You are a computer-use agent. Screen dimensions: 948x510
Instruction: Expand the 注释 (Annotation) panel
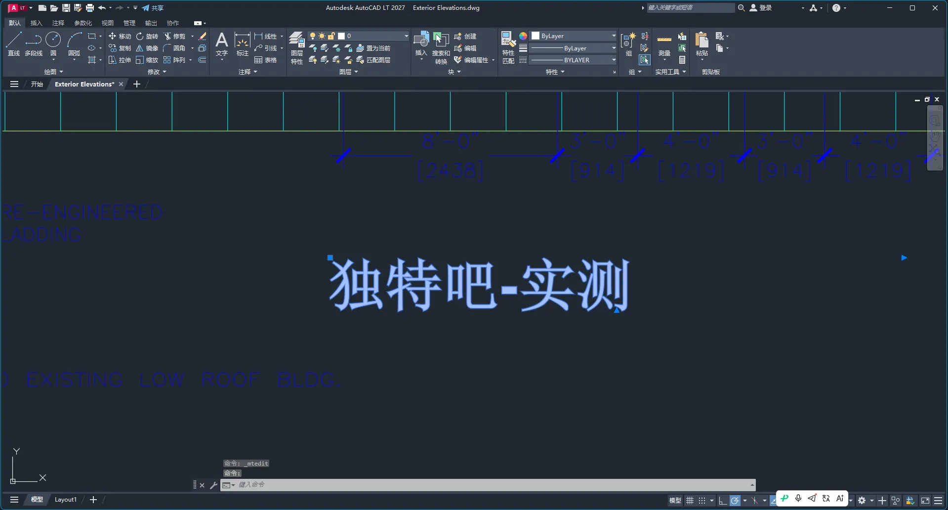click(248, 72)
